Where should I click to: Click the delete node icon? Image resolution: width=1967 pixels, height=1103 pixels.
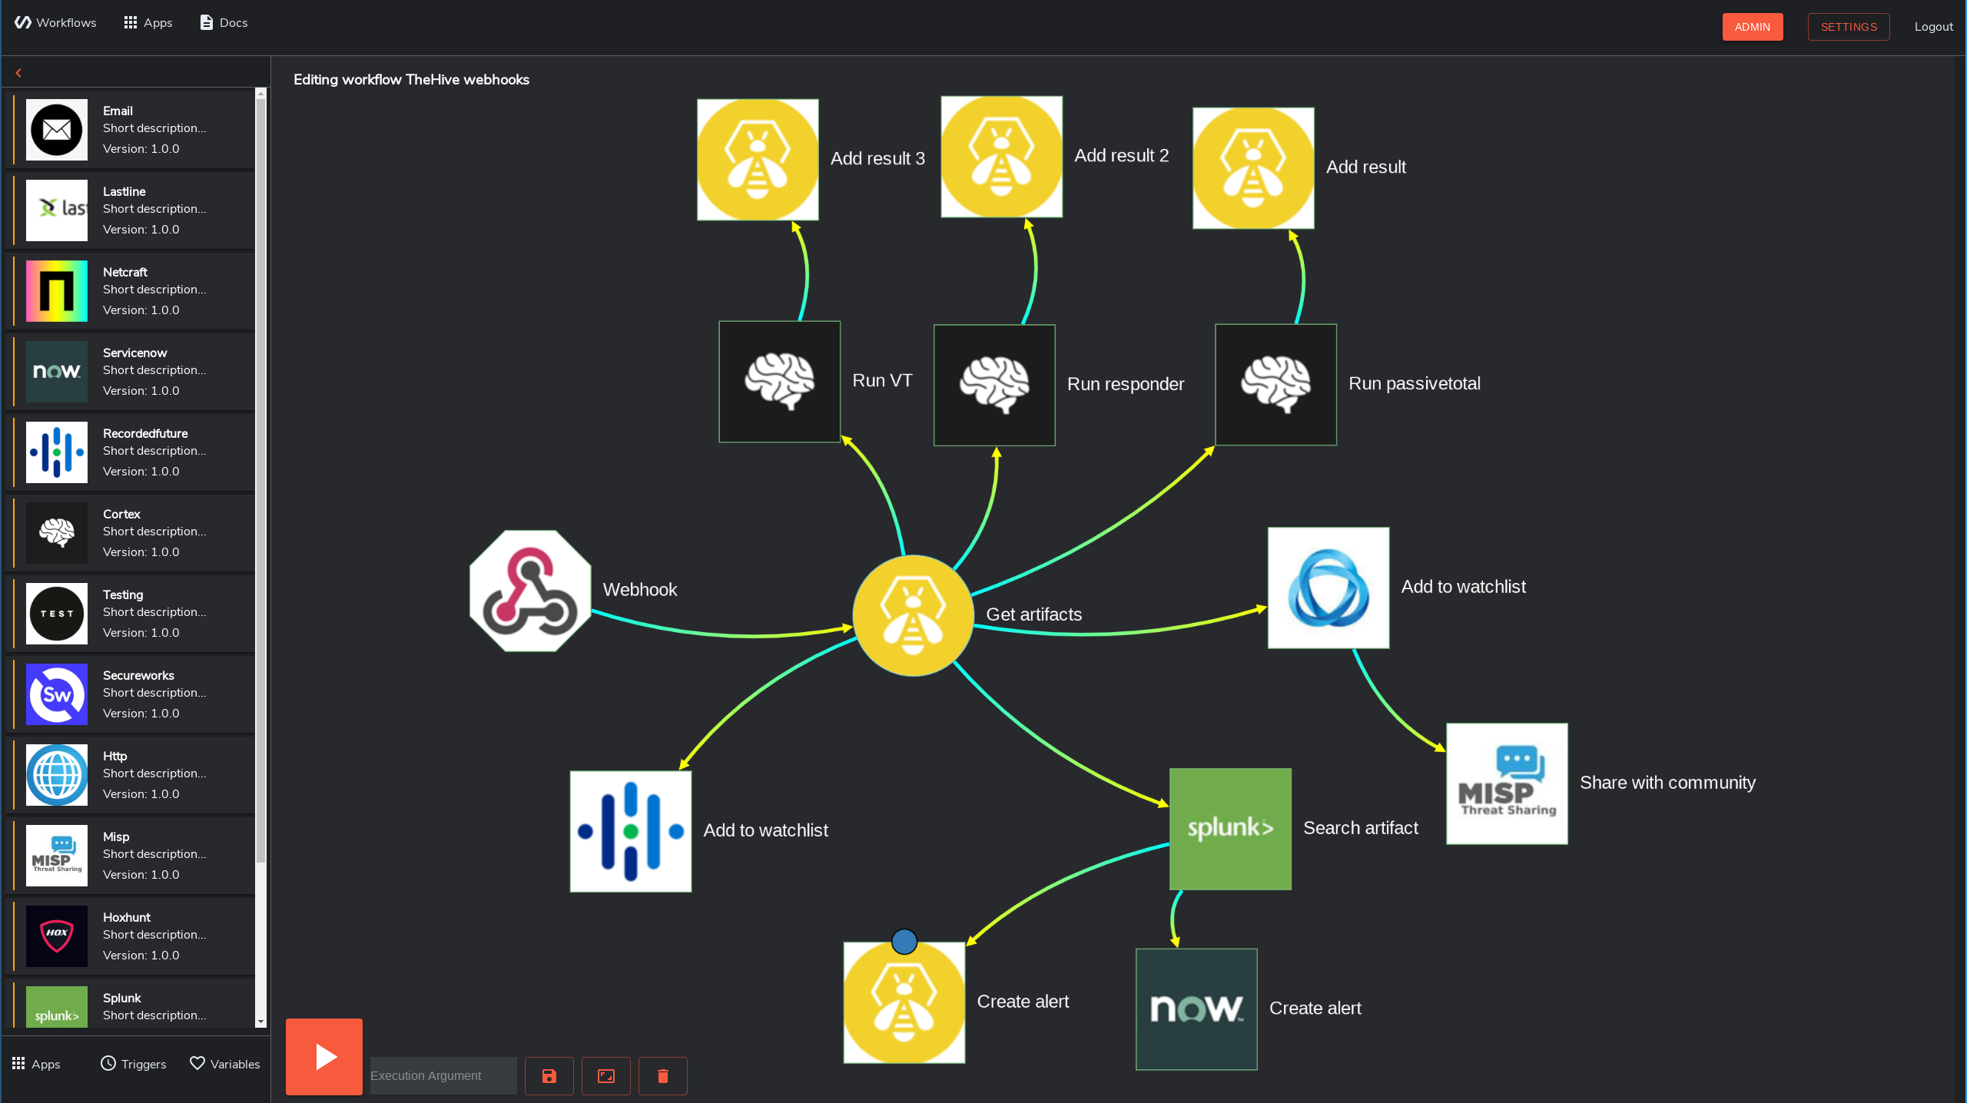[665, 1075]
